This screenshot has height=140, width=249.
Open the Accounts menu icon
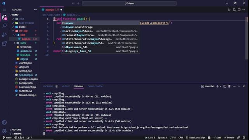pyautogui.click(x=4, y=122)
